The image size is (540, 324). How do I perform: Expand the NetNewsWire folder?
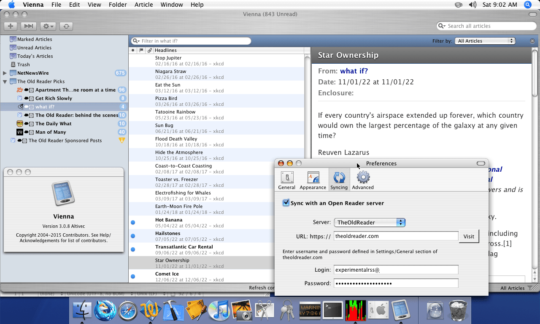[5, 73]
